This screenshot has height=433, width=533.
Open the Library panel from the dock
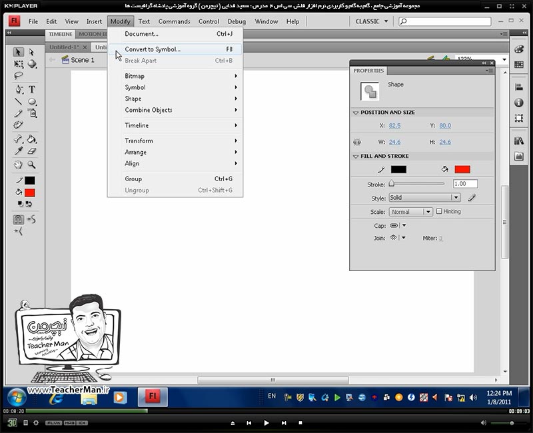point(519,141)
